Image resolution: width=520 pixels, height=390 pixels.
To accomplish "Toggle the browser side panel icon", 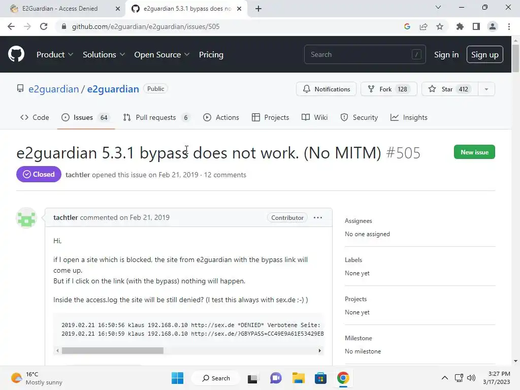I will point(476,26).
